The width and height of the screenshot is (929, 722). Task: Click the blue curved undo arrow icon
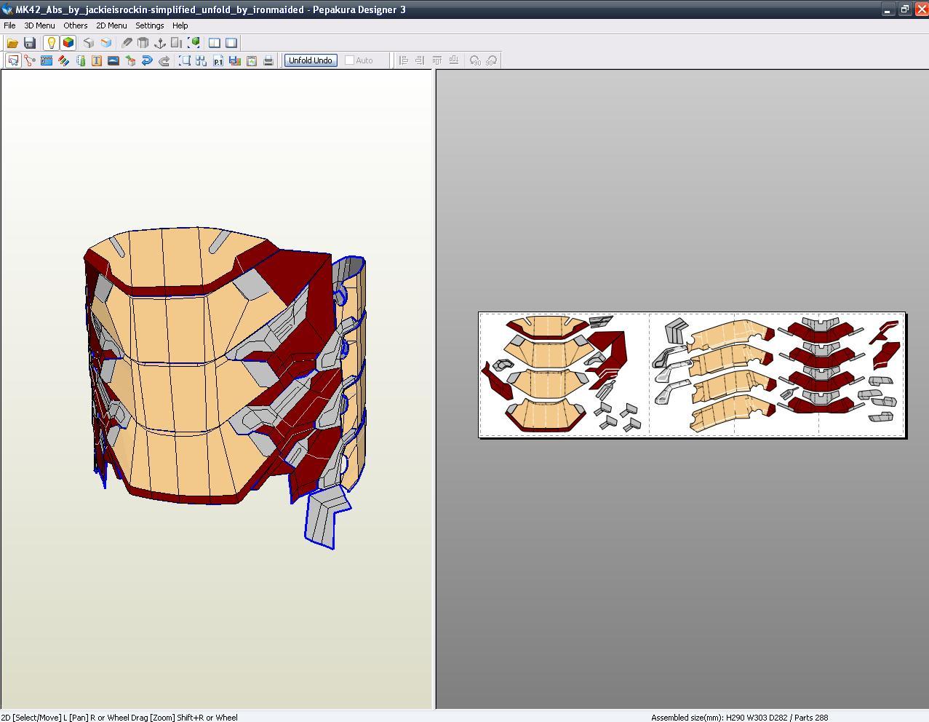[x=147, y=60]
